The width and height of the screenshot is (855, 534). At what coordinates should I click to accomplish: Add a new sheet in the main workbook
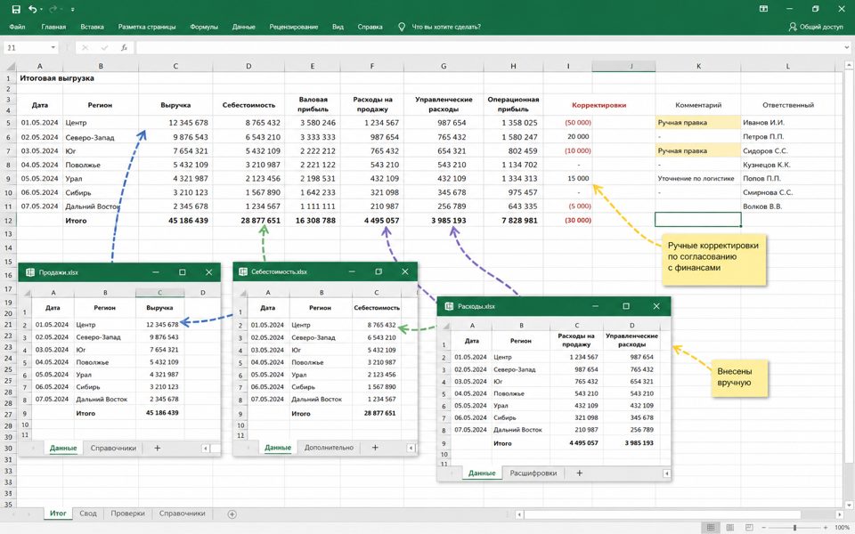click(x=232, y=514)
